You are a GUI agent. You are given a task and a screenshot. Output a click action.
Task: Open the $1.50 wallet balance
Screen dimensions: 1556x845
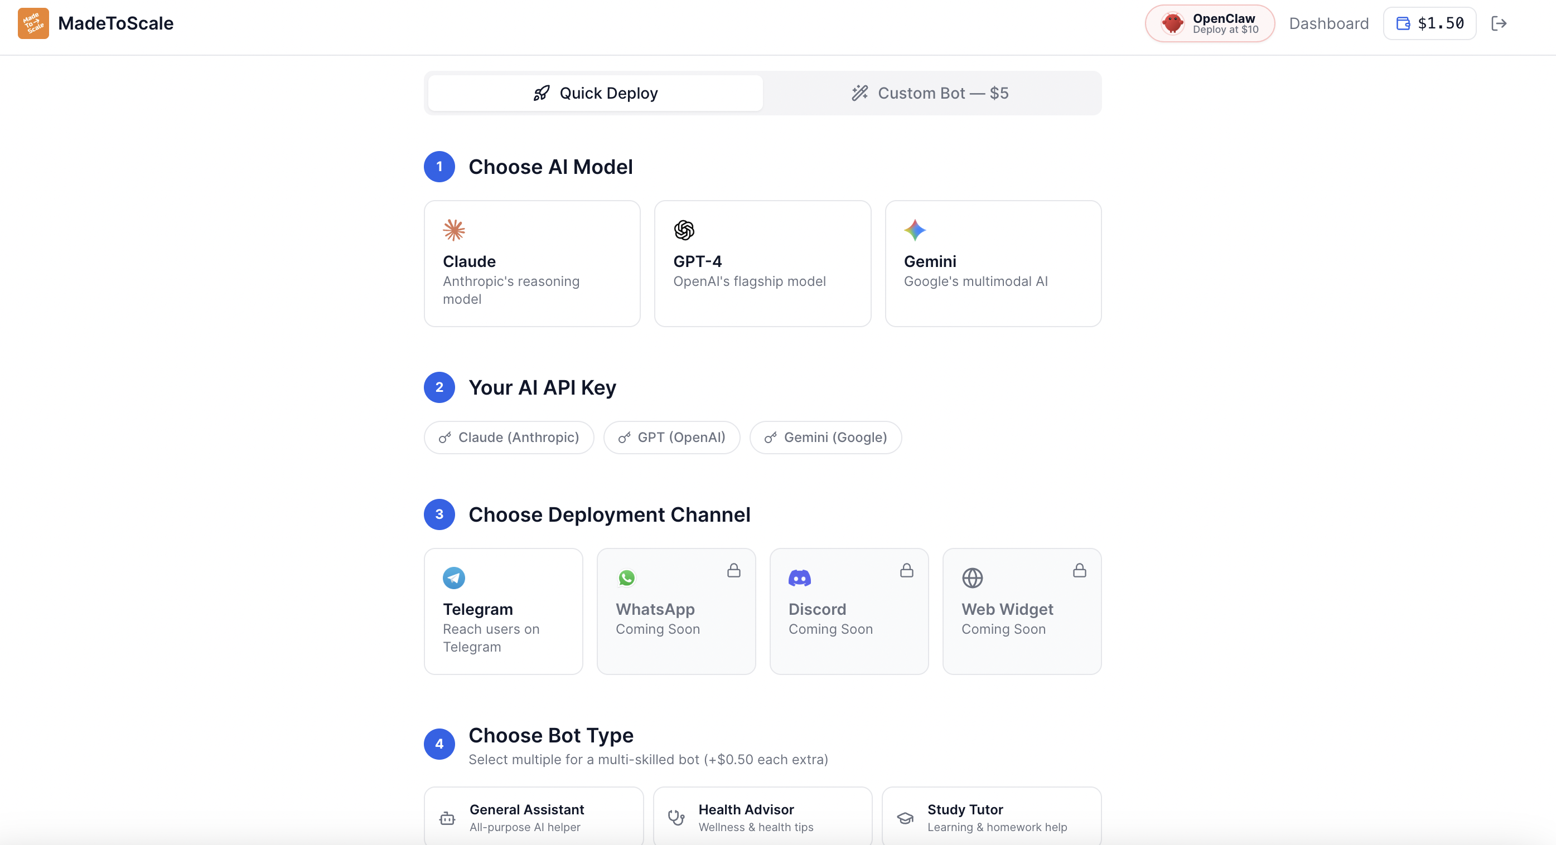coord(1429,23)
